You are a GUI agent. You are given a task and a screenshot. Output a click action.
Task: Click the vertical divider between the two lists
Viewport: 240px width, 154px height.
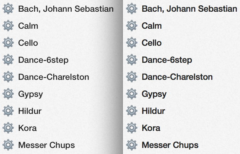coord(122,77)
